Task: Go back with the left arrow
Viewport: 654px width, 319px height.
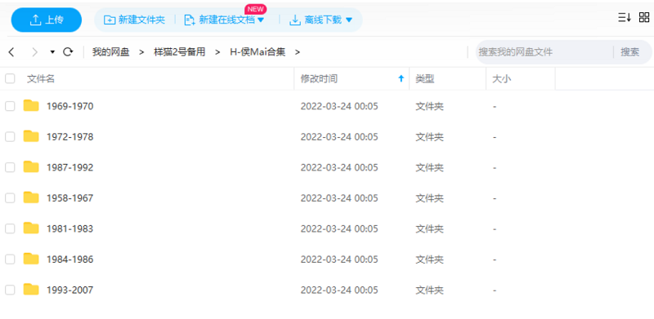Action: [11, 52]
